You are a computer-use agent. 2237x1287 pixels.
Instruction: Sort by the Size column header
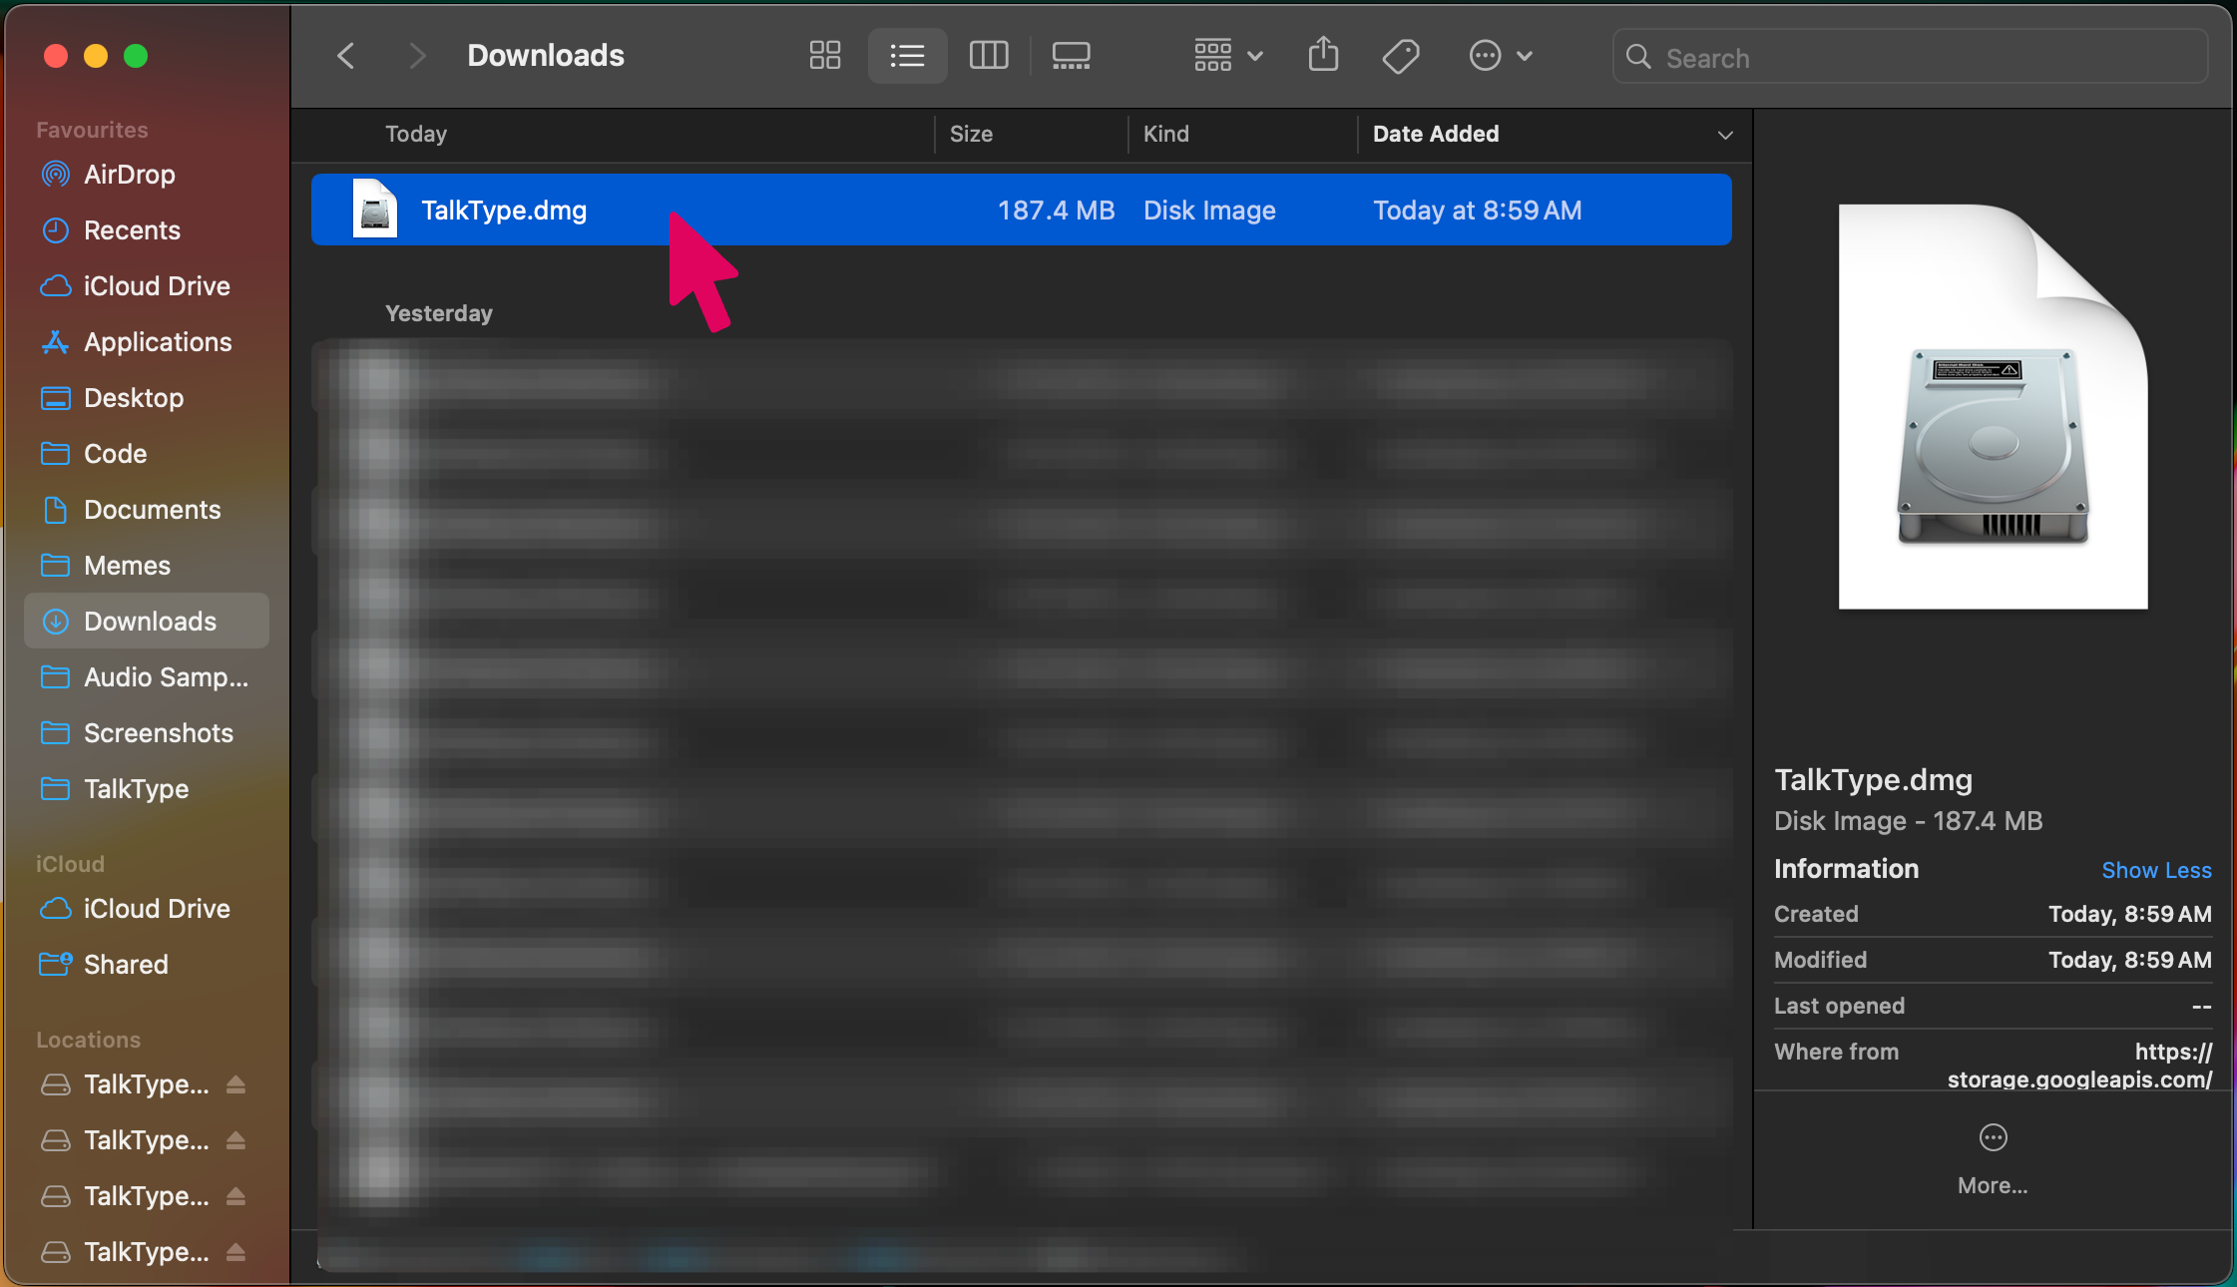click(1031, 134)
